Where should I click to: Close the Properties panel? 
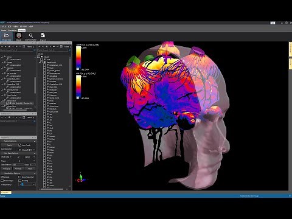click(35, 137)
